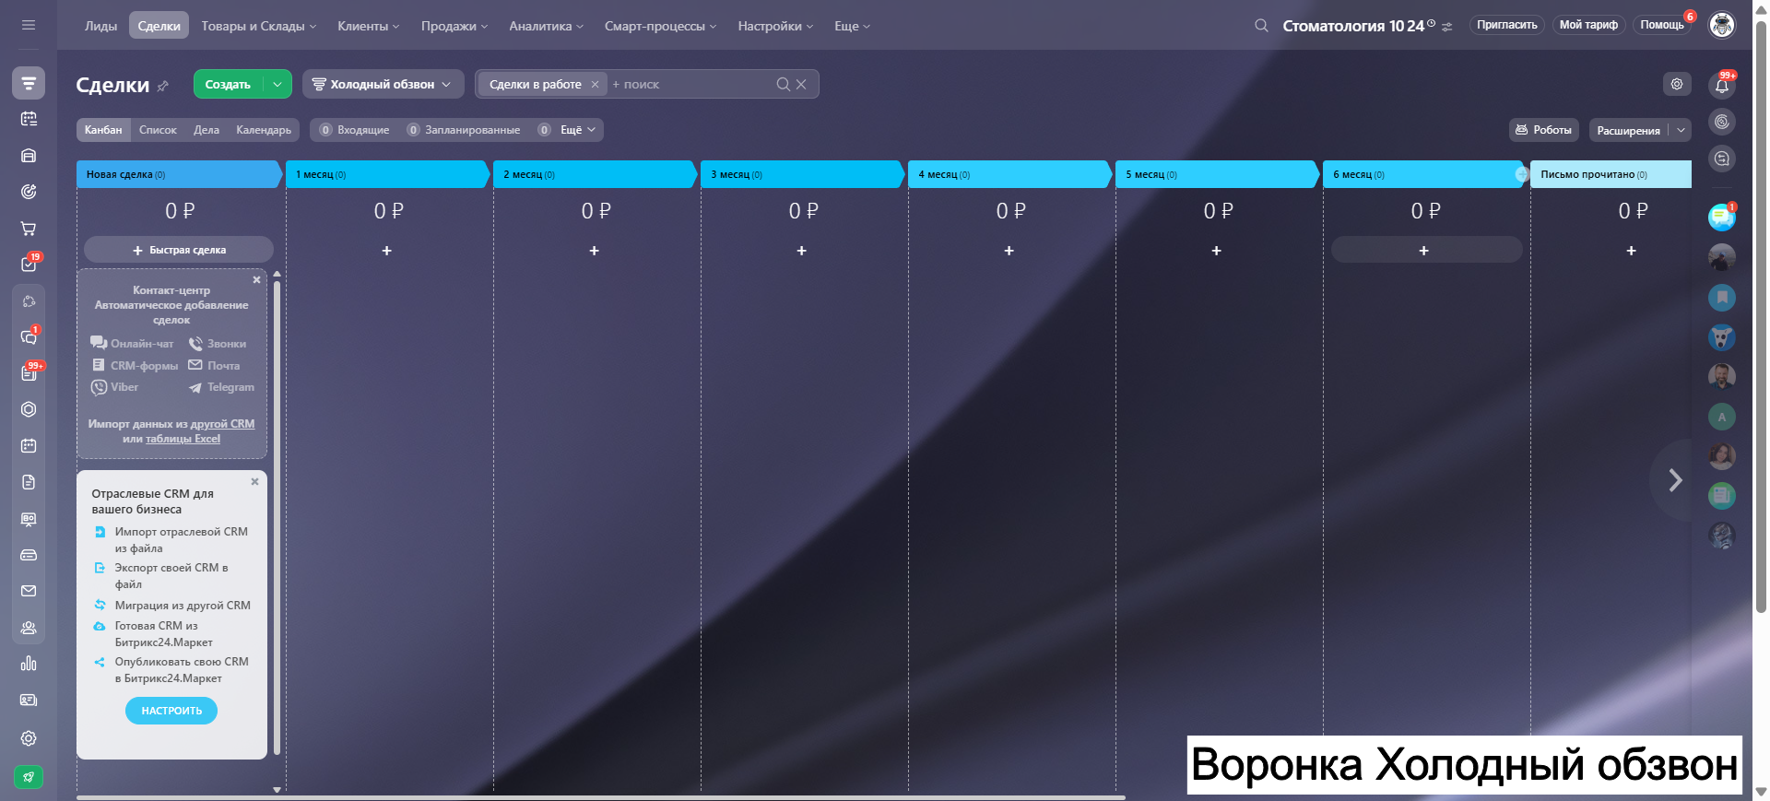Viewport: 1770px width, 801px height.
Task: Follow the "таблицы Excel" import link
Action: 183,439
